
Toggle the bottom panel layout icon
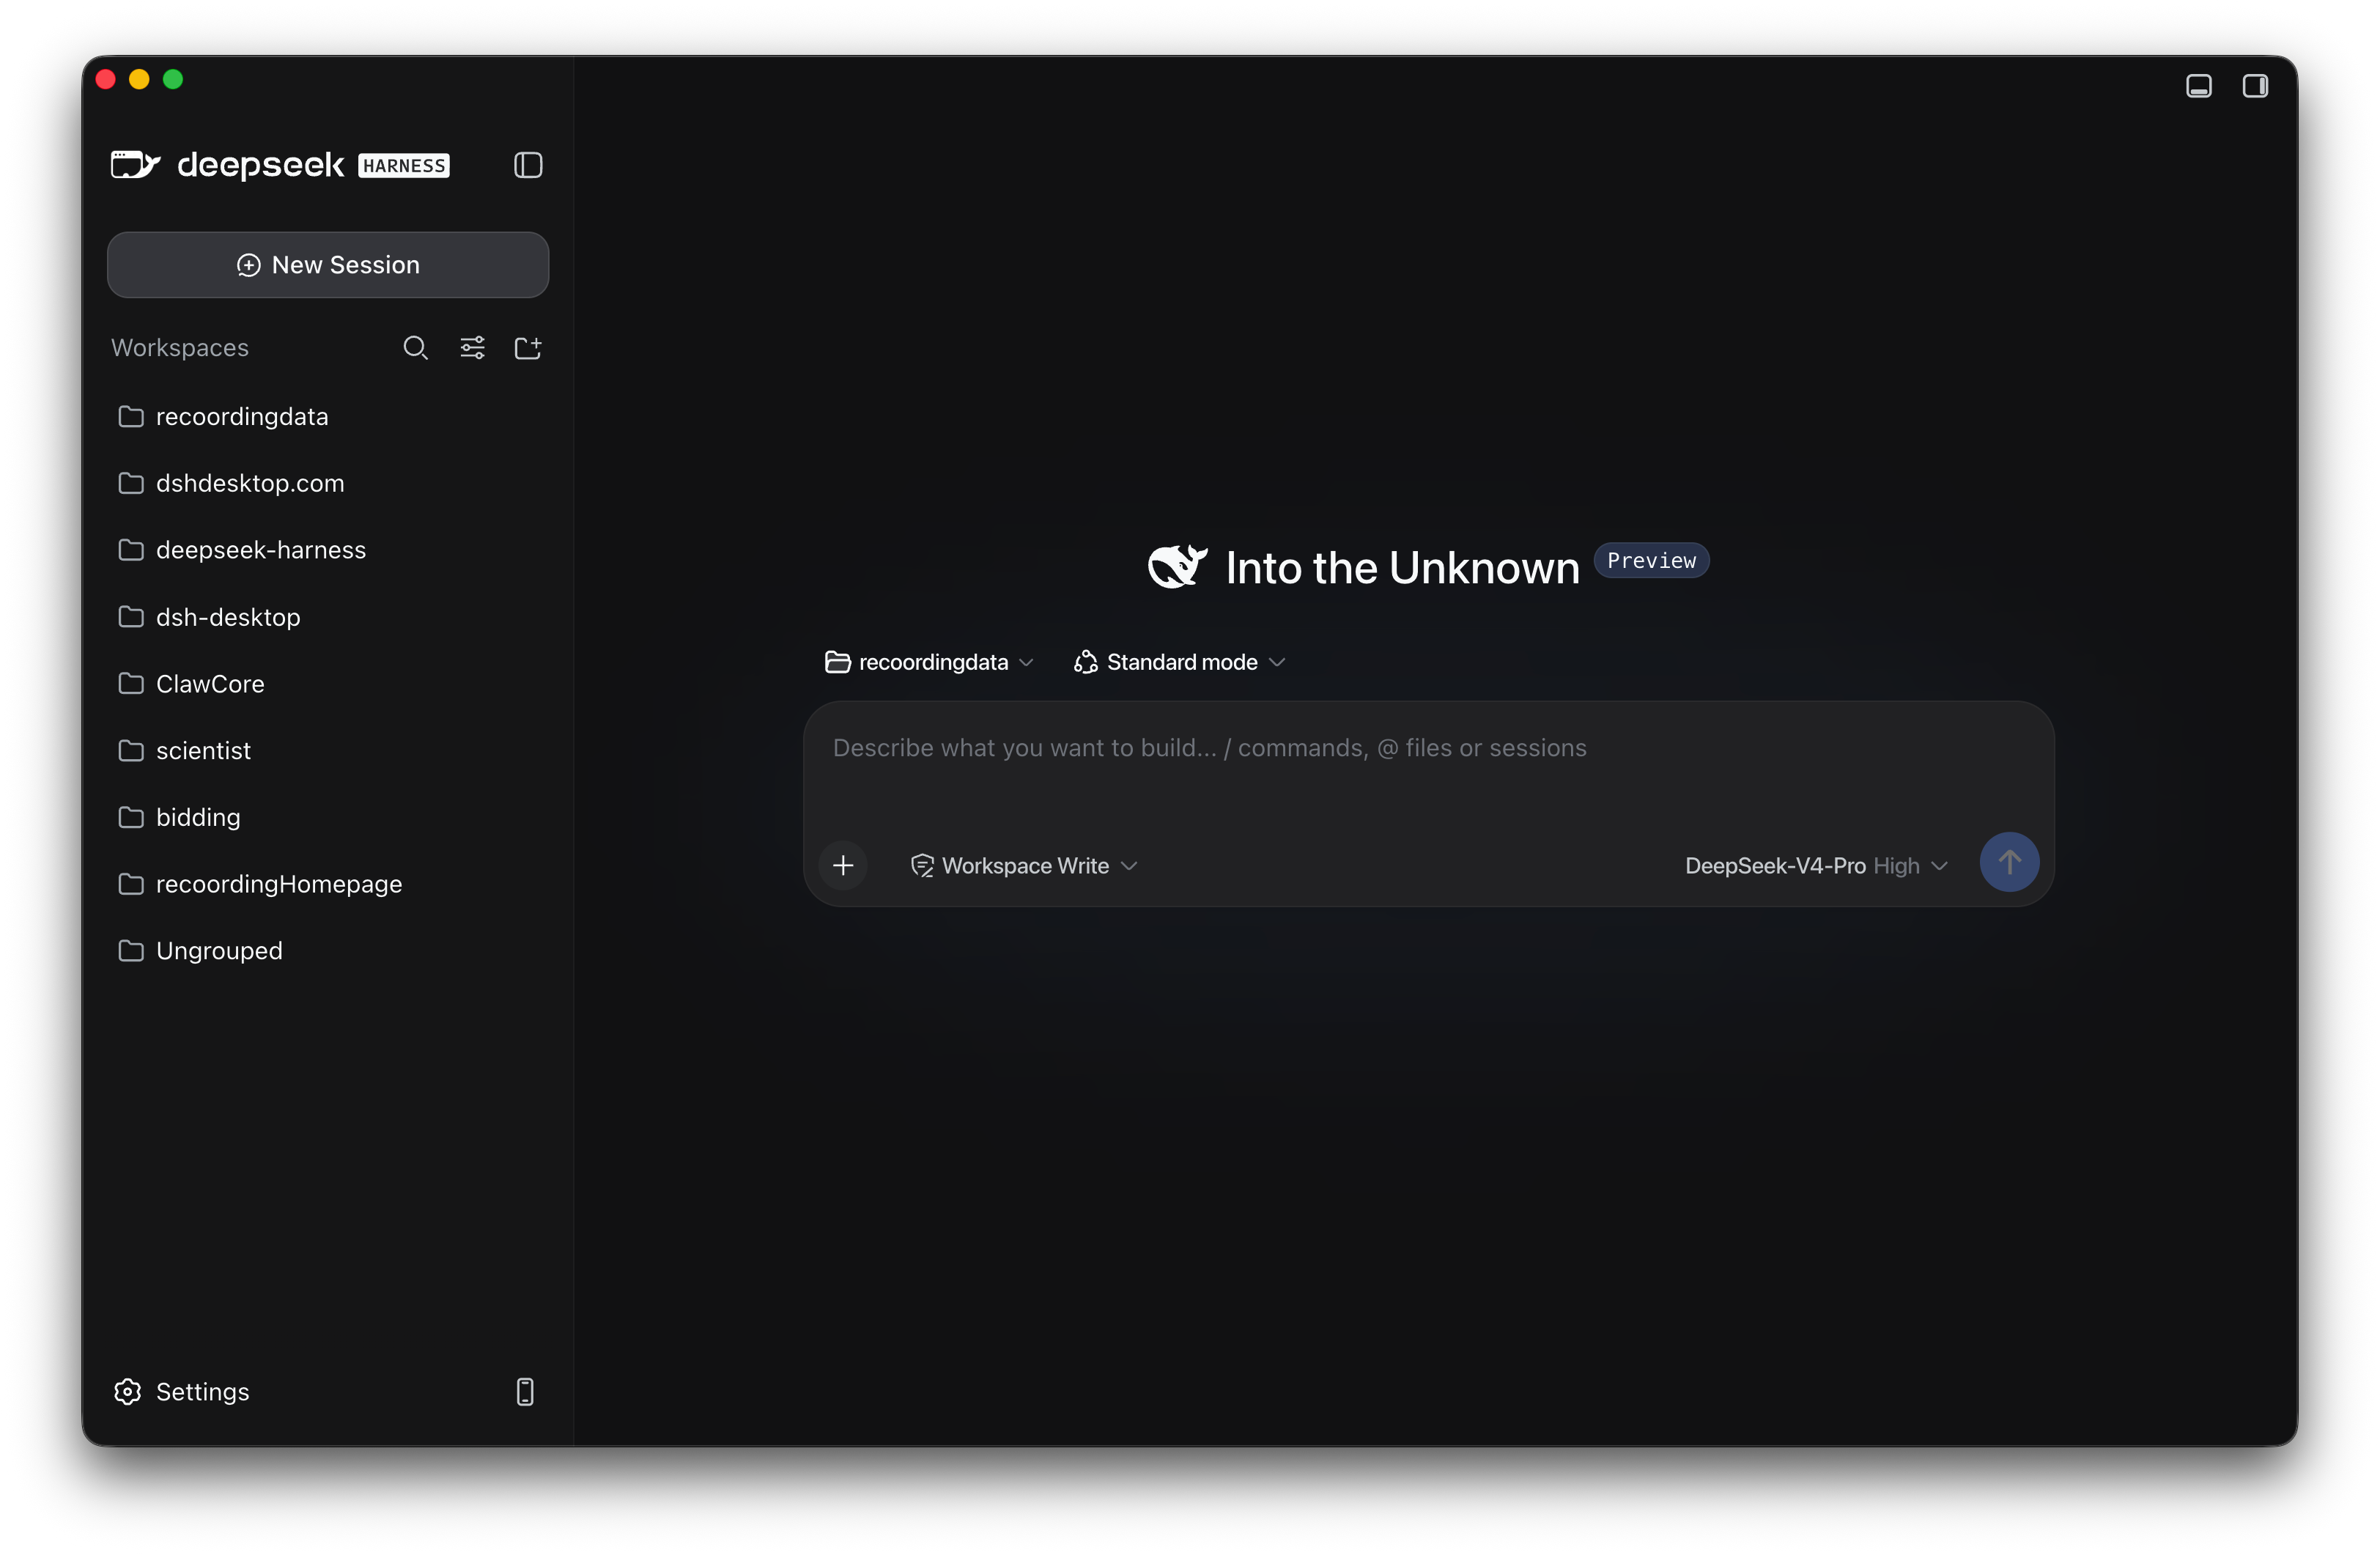pos(2199,86)
